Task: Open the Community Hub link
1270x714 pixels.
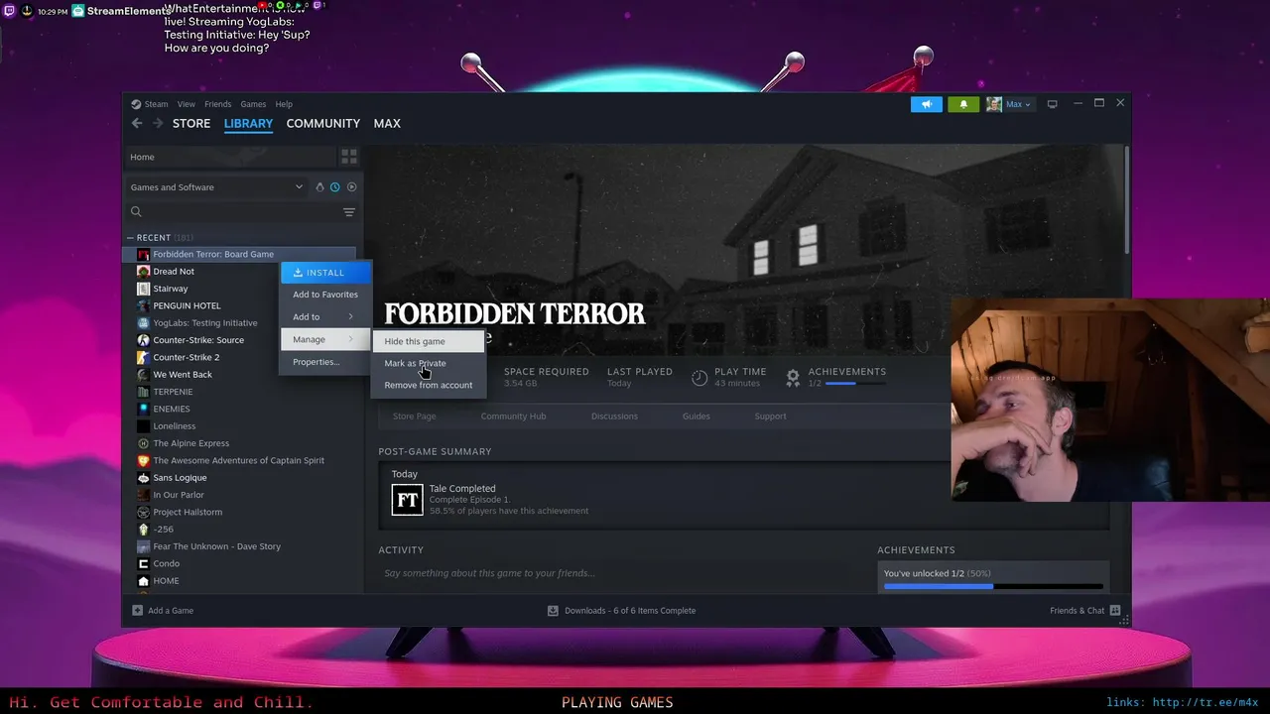Action: click(513, 416)
